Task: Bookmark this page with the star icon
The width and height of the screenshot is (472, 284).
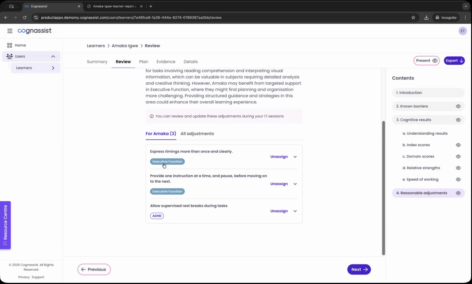Action: 413,17
